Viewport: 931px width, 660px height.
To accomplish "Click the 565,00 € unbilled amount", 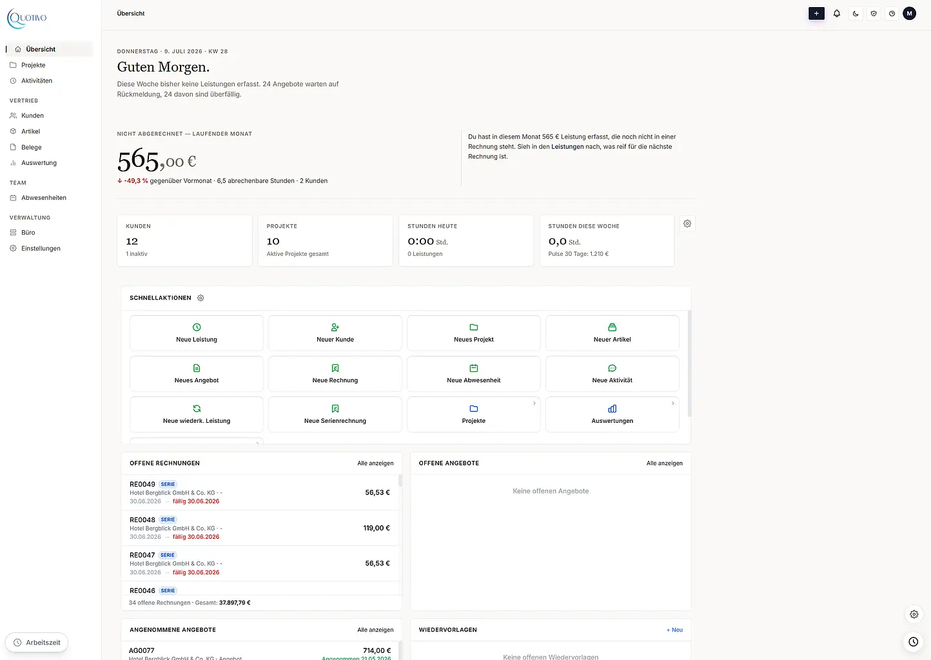I will click(157, 160).
